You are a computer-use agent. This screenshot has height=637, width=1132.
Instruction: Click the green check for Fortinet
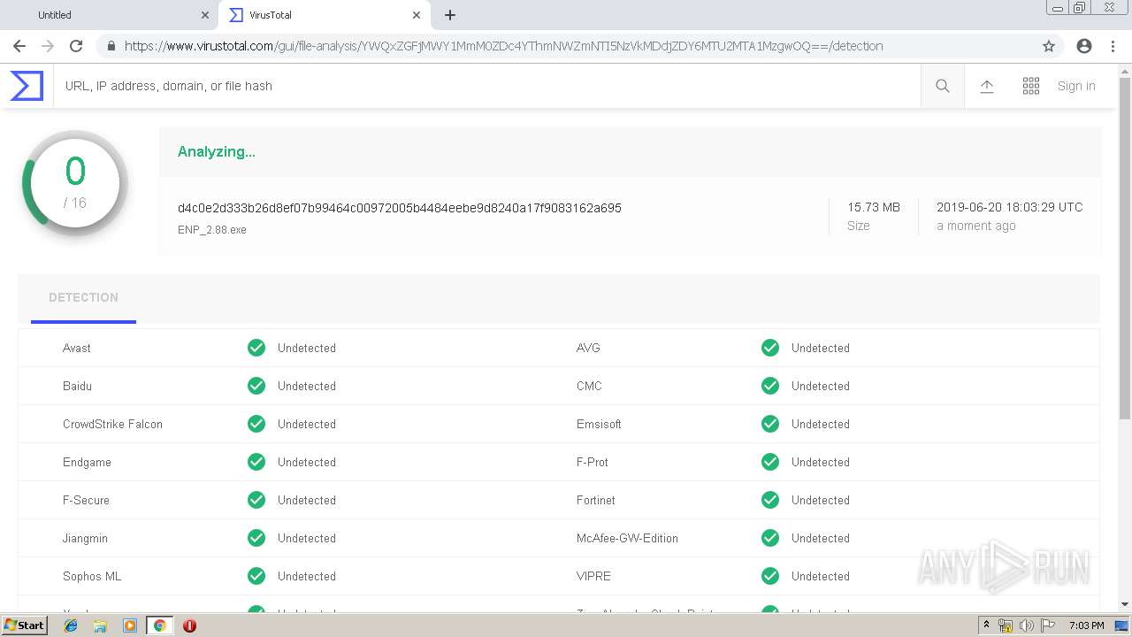point(770,500)
